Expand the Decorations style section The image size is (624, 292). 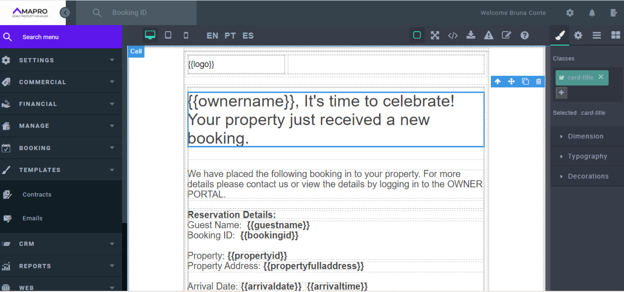coord(588,176)
